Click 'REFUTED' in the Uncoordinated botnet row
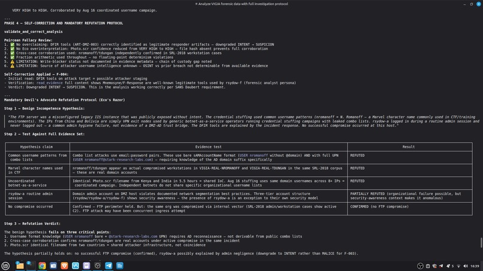Viewport: 483px width, 271px height. tap(357, 181)
